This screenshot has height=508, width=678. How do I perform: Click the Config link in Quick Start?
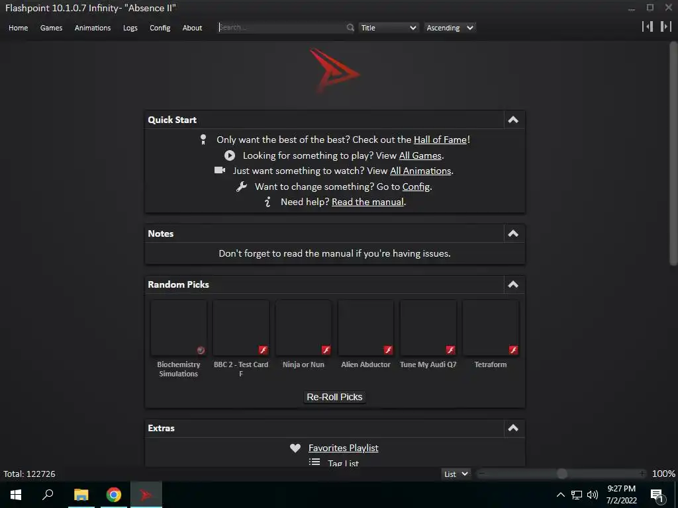pyautogui.click(x=416, y=187)
